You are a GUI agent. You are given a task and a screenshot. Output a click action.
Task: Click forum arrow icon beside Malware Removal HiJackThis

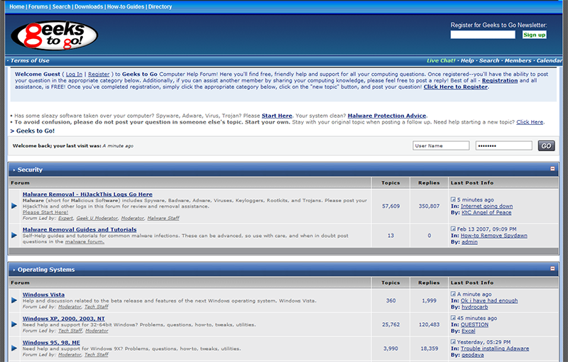pyautogui.click(x=14, y=206)
